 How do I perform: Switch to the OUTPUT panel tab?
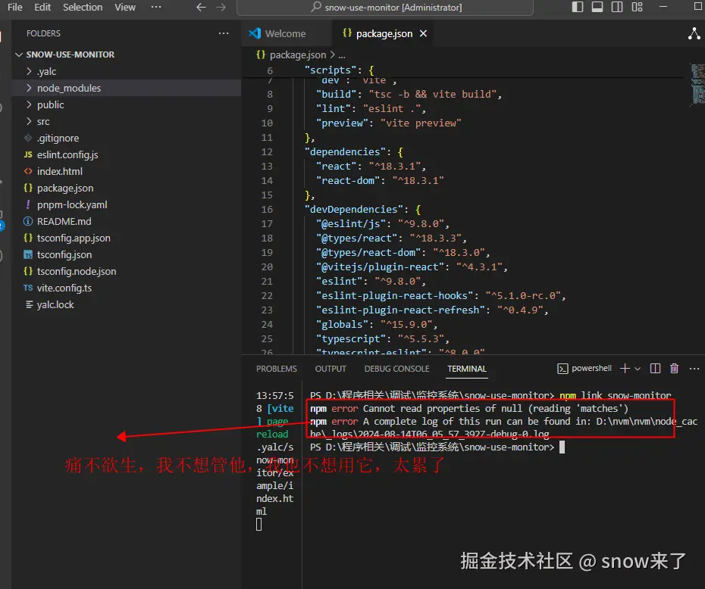click(x=331, y=369)
